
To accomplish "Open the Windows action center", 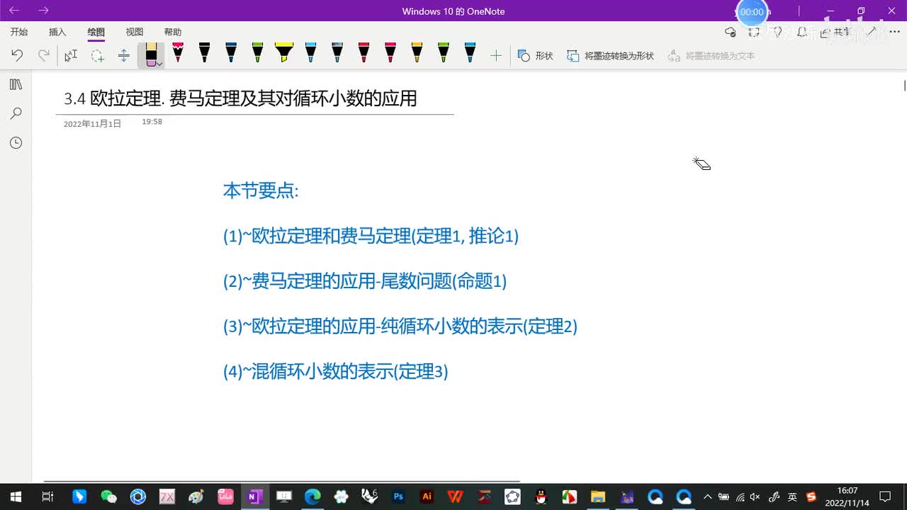I will [885, 497].
